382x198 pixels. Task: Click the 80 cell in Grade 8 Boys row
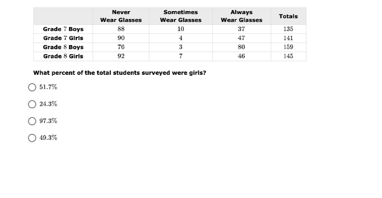coord(242,47)
